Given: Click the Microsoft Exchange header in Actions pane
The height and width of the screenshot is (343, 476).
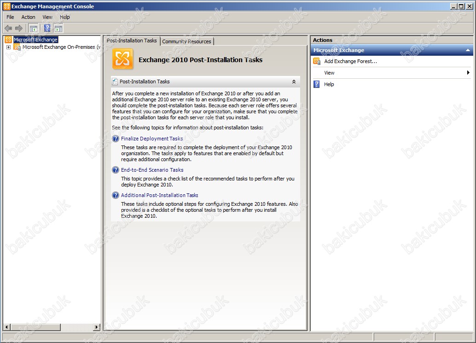Looking at the screenshot, I should (x=339, y=50).
